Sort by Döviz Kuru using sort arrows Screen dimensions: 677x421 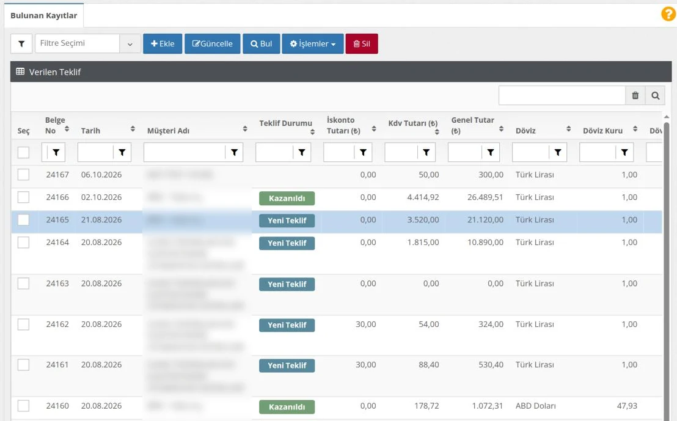(x=635, y=129)
